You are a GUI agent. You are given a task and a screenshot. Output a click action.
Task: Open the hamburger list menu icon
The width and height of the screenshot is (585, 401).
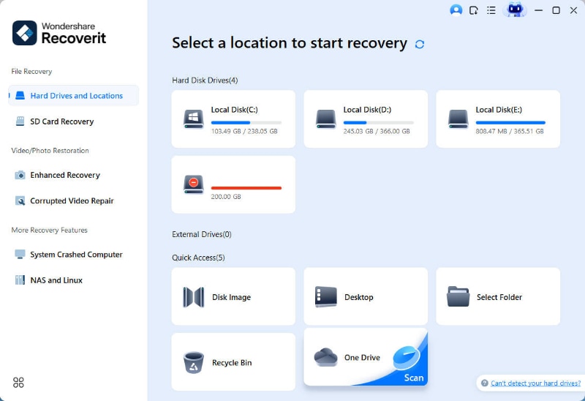[491, 10]
